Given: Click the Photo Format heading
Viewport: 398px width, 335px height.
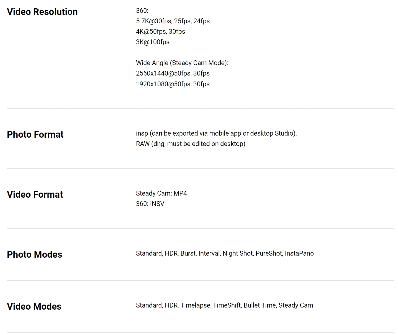Looking at the screenshot, I should pyautogui.click(x=35, y=134).
